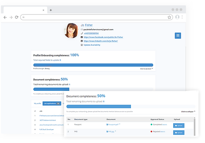Click the document completeness progress bar in popup
The width and height of the screenshot is (205, 143).
[131, 106]
